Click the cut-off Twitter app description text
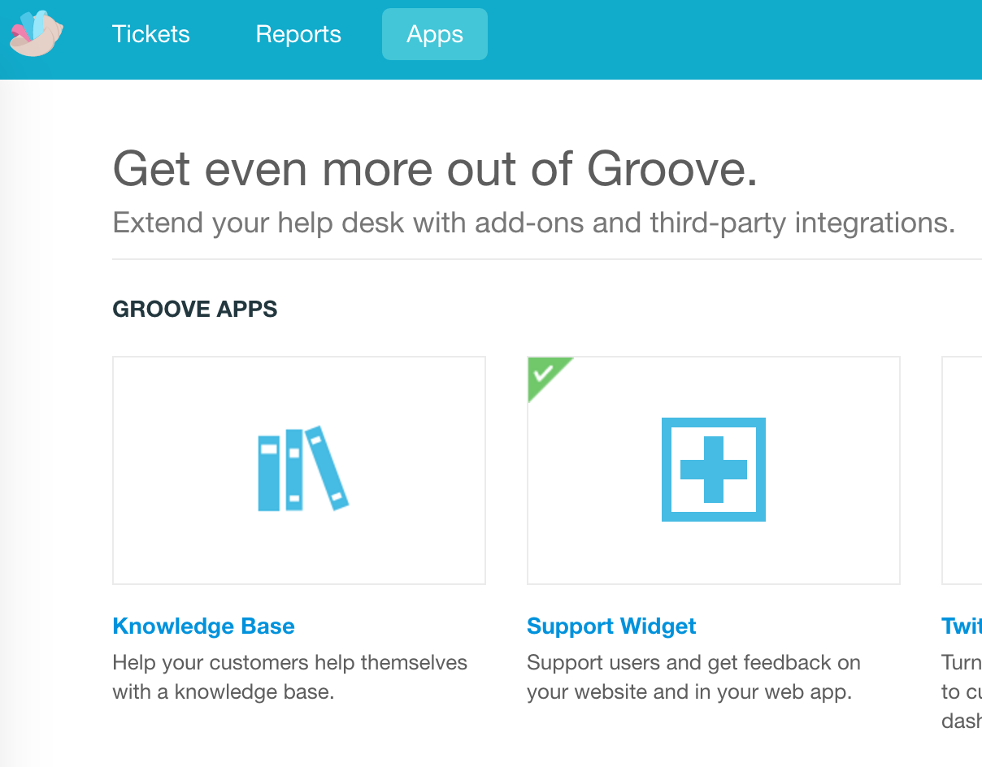This screenshot has width=982, height=767. tap(962, 691)
